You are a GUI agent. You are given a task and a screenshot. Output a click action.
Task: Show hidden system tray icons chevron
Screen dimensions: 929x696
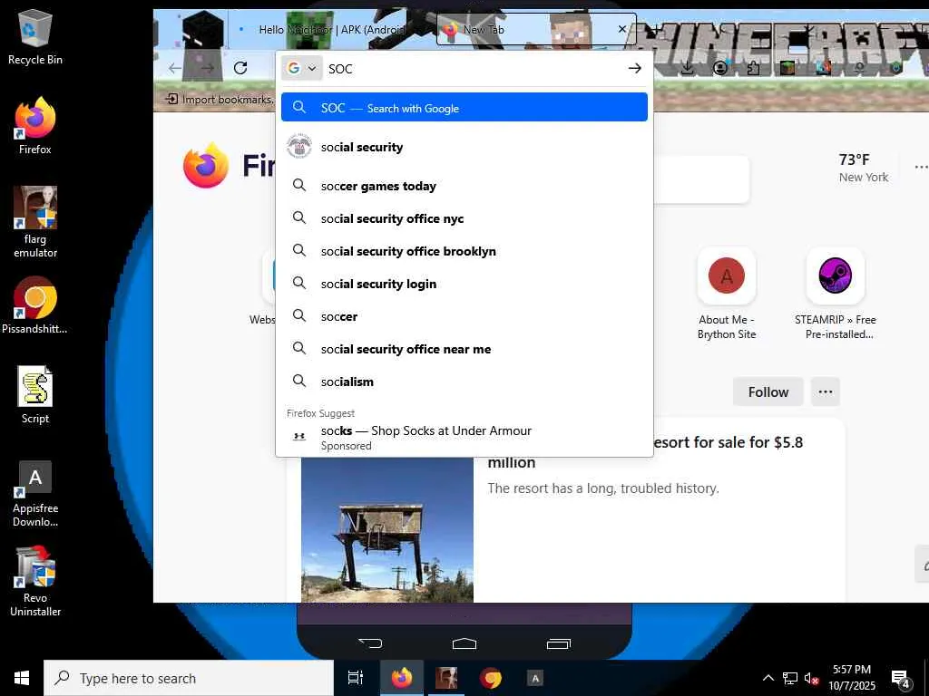click(768, 678)
